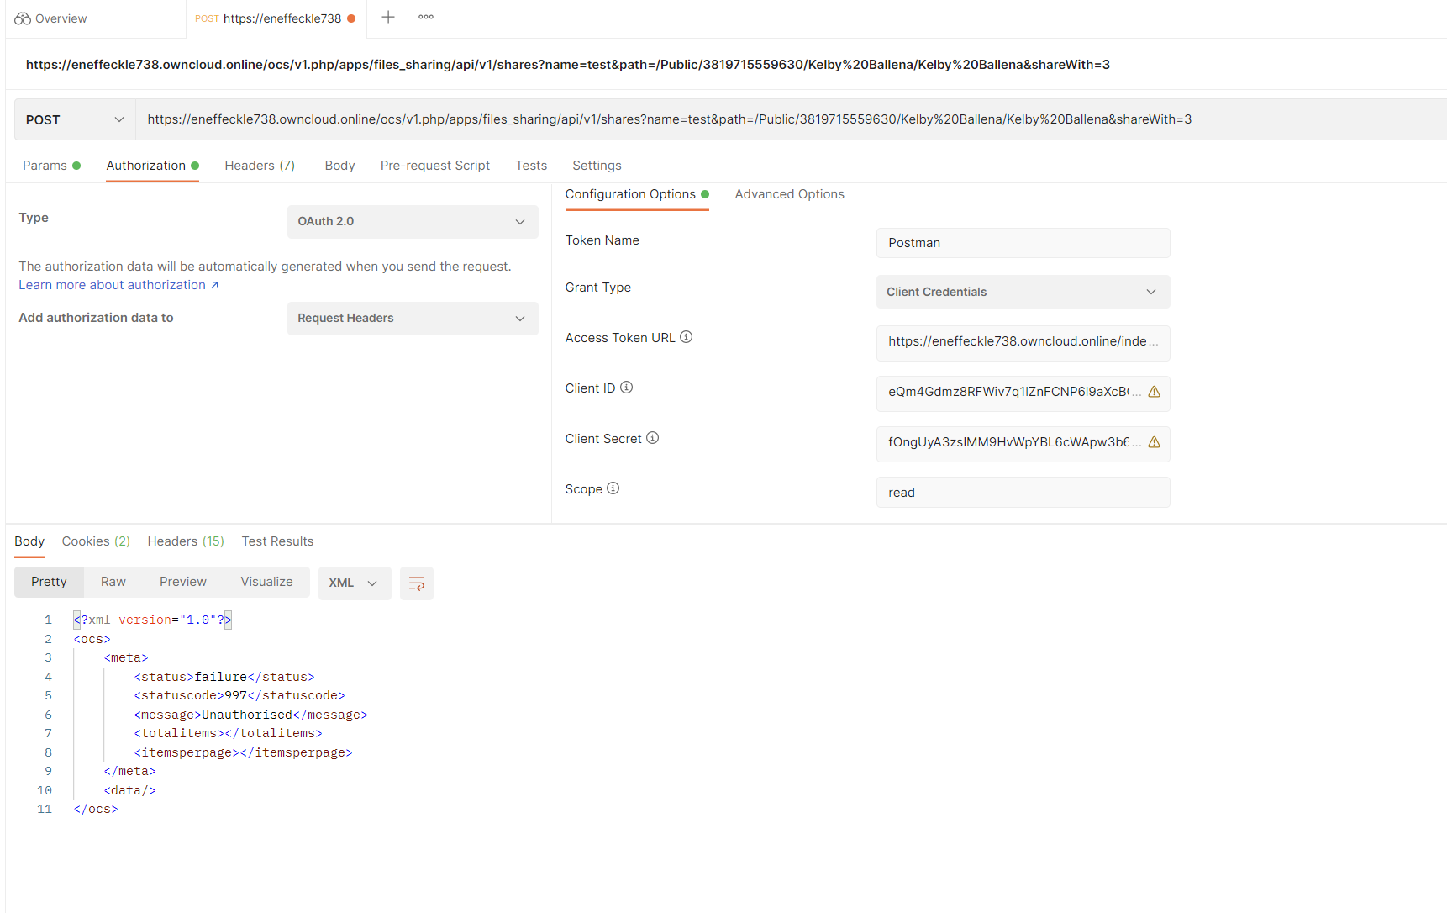Image resolution: width=1447 pixels, height=913 pixels.
Task: Select Advanced Options tab
Action: tap(789, 194)
